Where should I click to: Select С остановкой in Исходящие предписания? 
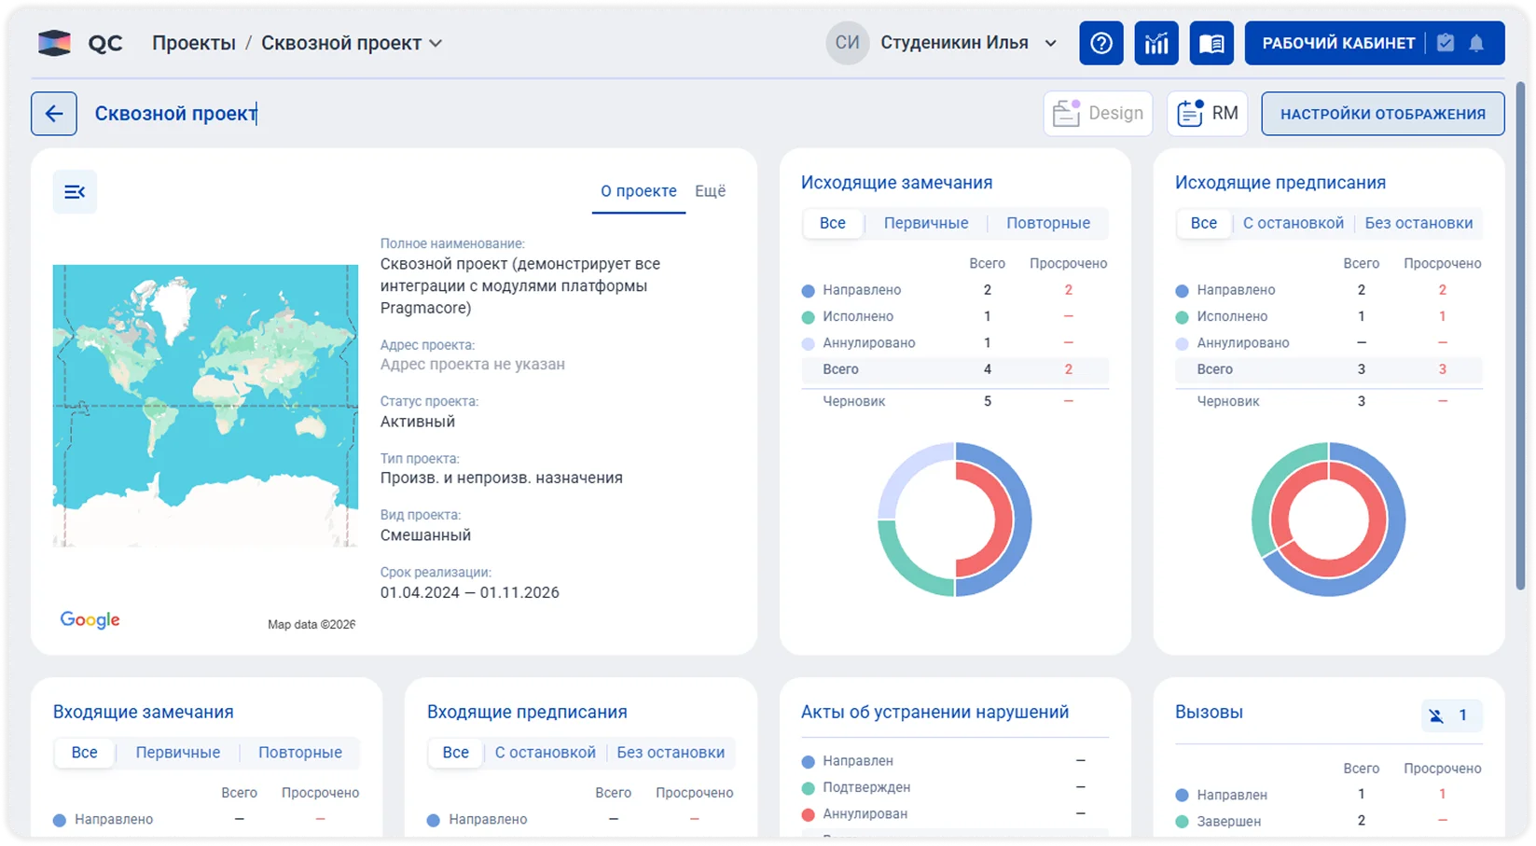1293,223
